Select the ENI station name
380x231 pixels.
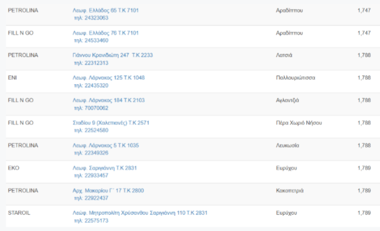point(12,78)
